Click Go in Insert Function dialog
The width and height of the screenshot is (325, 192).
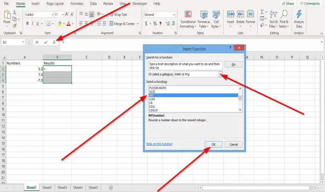tap(234, 64)
